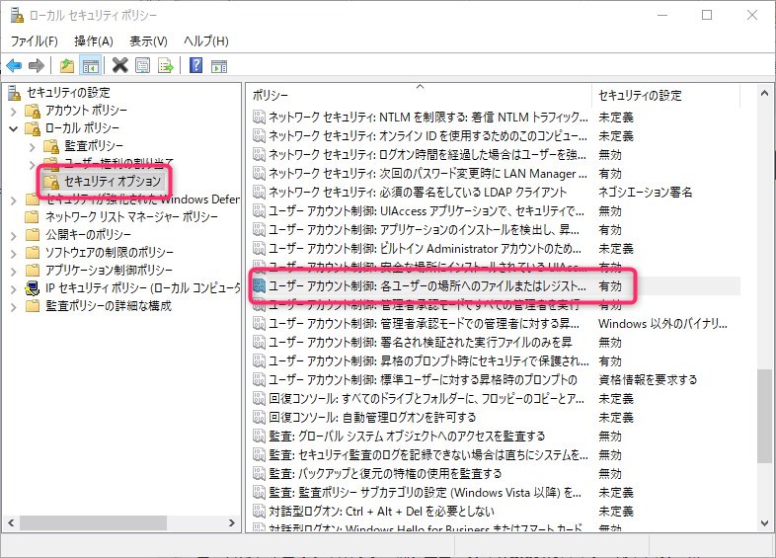Select ソフトウェアの制限のポリシー folder
This screenshot has height=558, width=776.
click(110, 253)
